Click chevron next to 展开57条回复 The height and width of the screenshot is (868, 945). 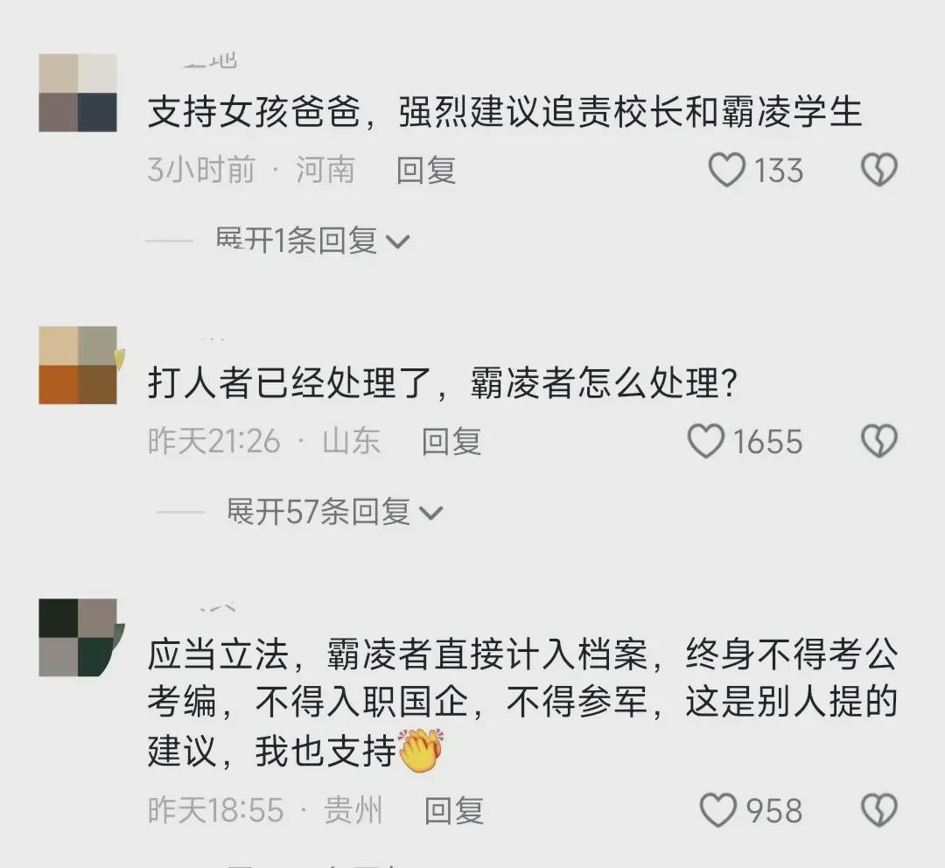430,514
